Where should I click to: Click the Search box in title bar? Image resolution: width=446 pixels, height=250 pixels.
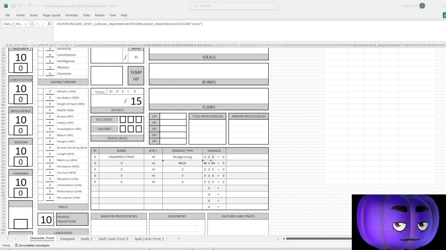point(233,6)
